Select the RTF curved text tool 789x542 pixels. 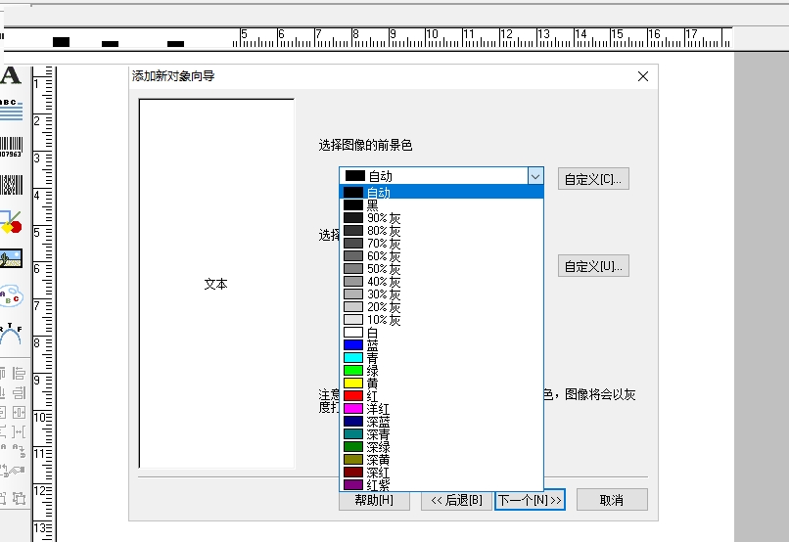(x=11, y=333)
